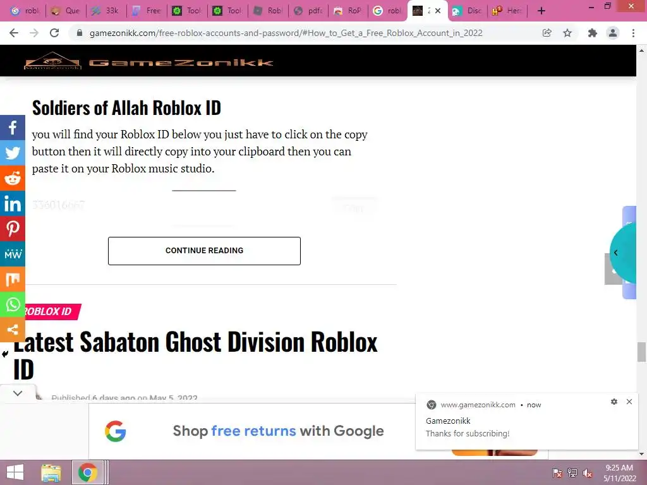Switch to the pdfc tab
This screenshot has width=647, height=485.
308,11
